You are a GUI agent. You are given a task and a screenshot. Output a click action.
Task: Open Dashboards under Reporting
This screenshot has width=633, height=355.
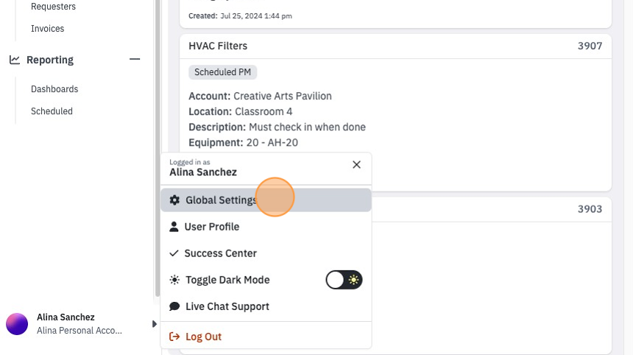click(x=54, y=89)
